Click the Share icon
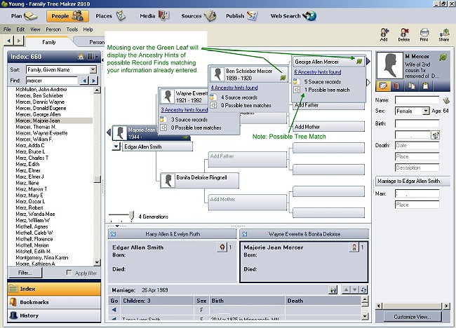 [x=444, y=34]
